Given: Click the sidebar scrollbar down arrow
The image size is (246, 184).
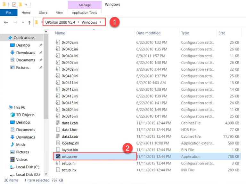Looking at the screenshot, I should pyautogui.click(x=46, y=174).
